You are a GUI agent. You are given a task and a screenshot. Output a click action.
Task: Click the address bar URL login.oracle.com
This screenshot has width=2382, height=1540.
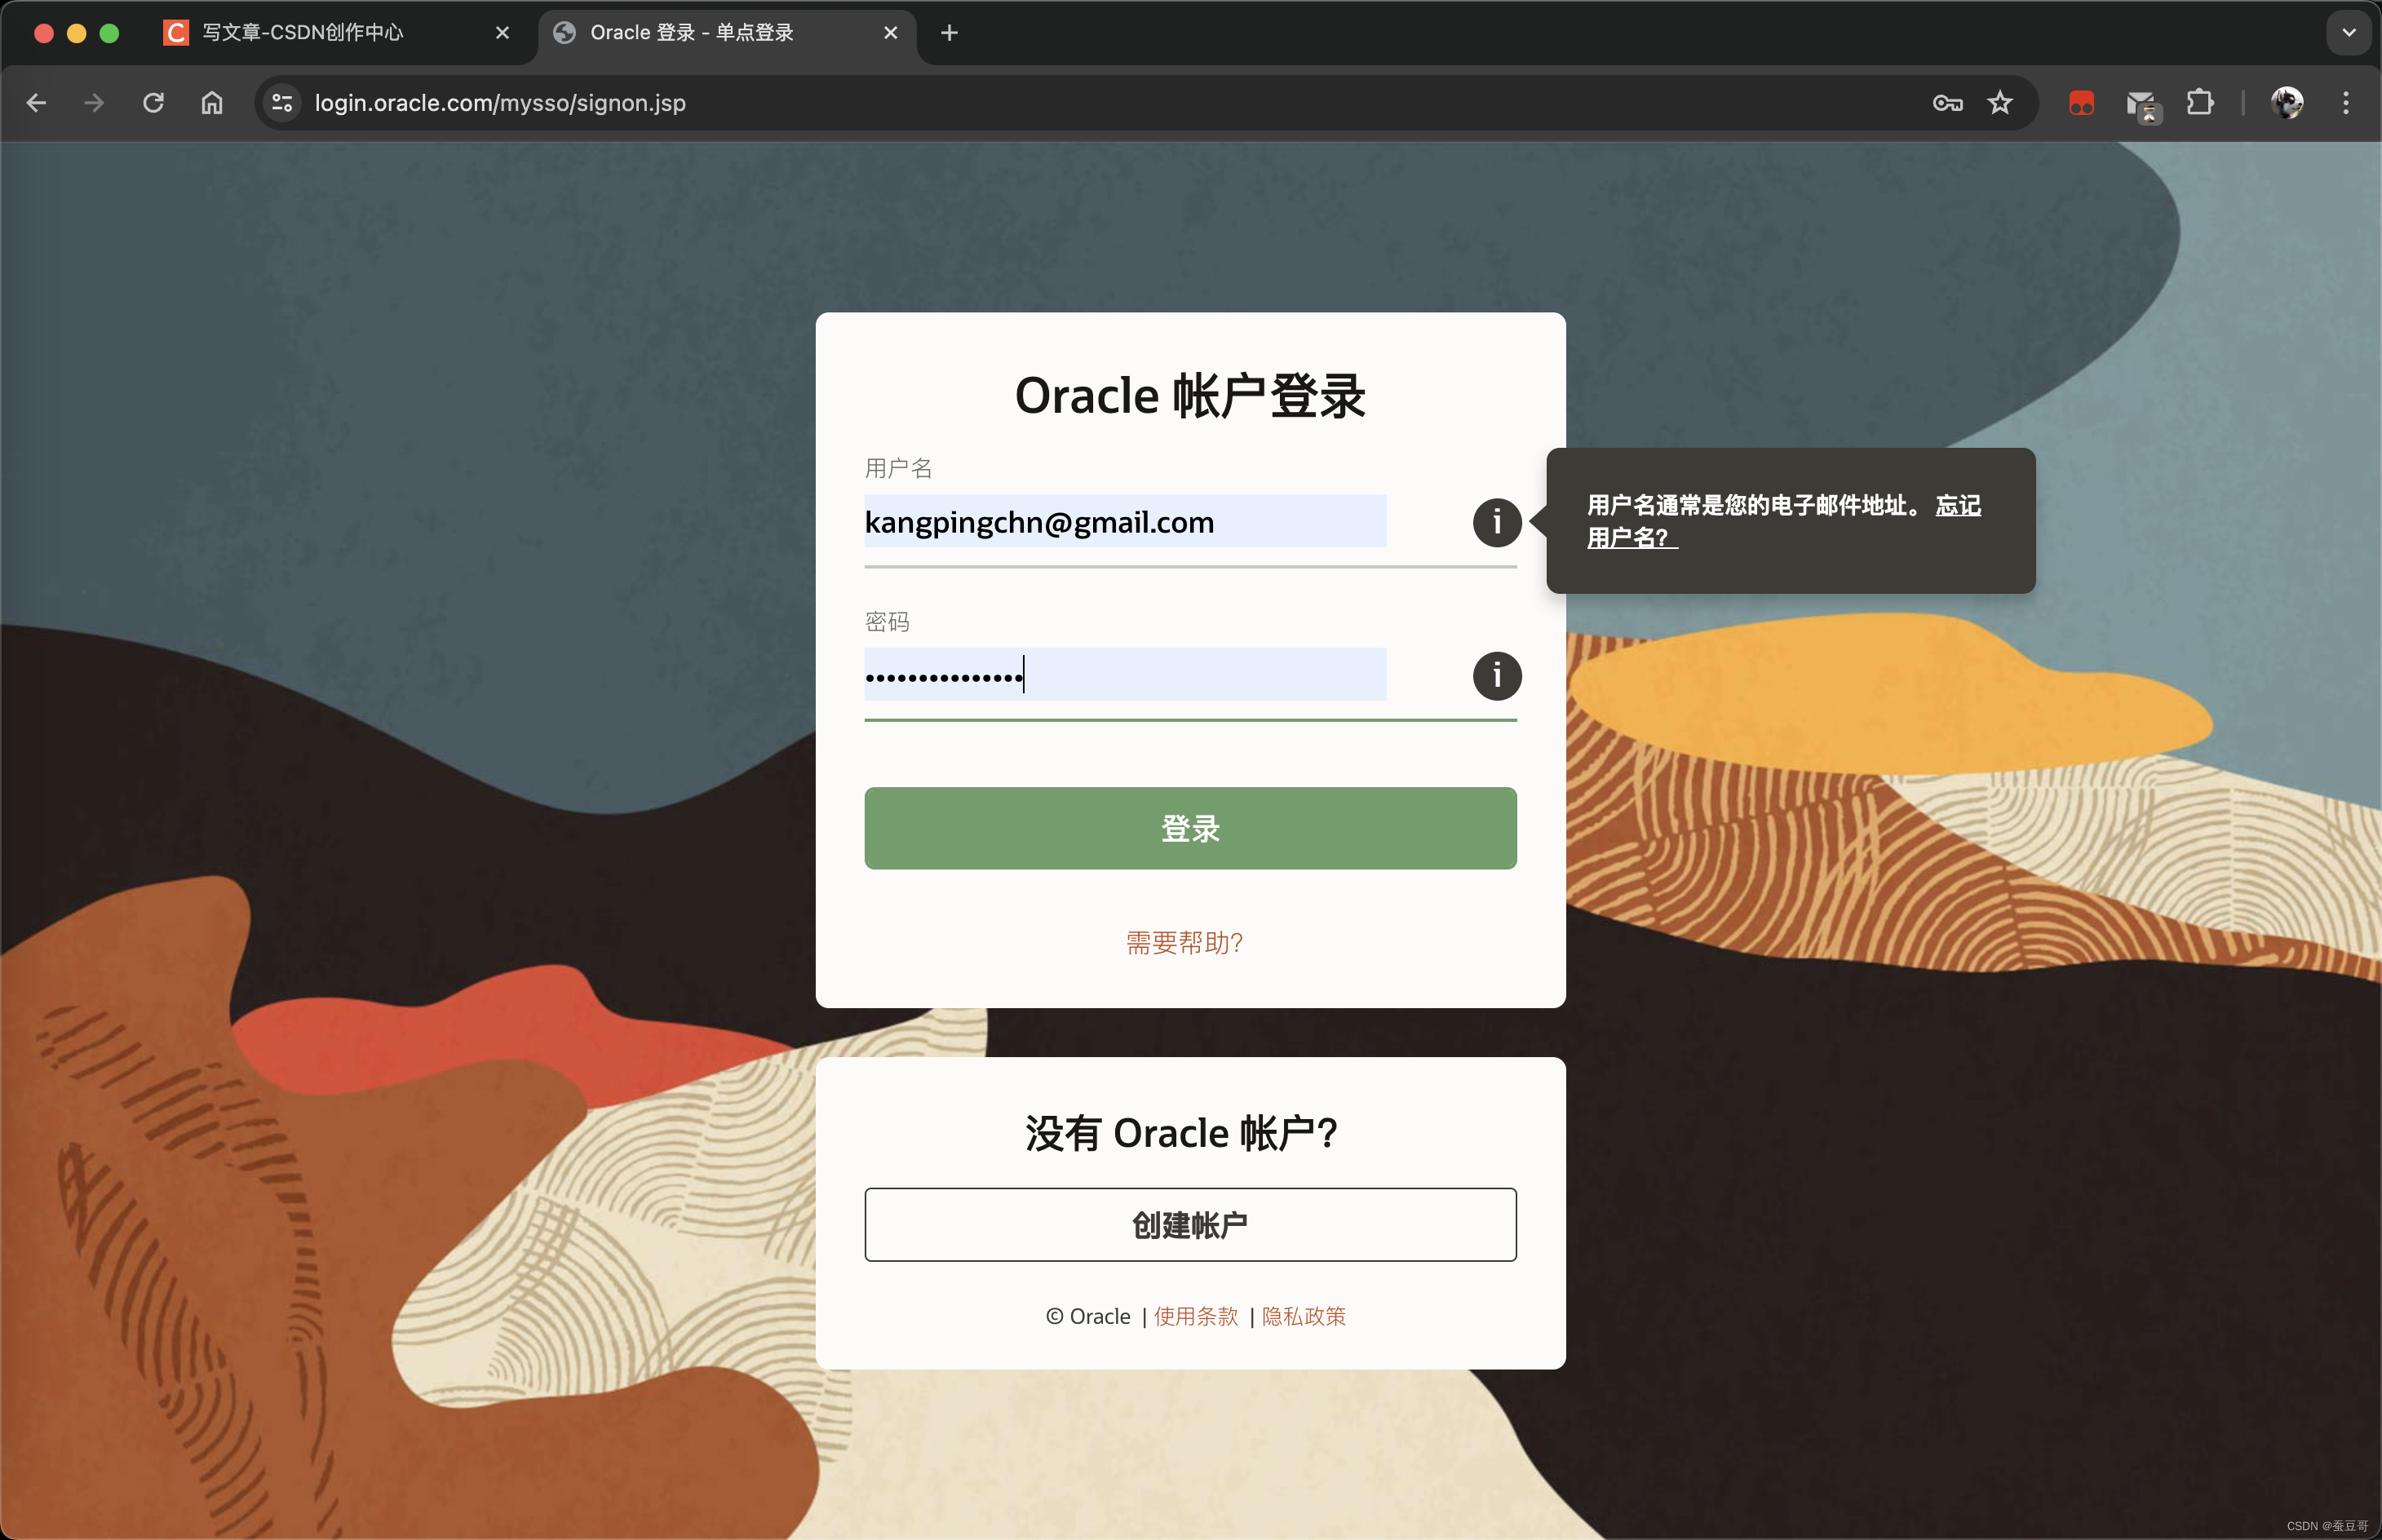(x=500, y=103)
